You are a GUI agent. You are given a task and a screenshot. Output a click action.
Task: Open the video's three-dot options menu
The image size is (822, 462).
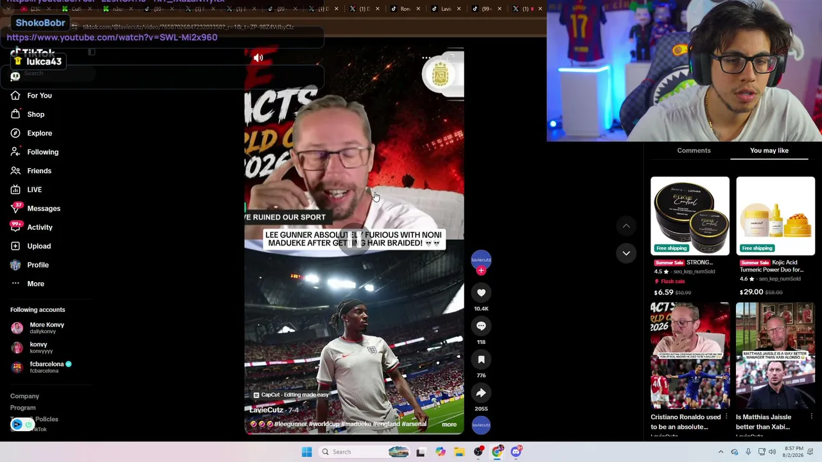[x=426, y=58]
